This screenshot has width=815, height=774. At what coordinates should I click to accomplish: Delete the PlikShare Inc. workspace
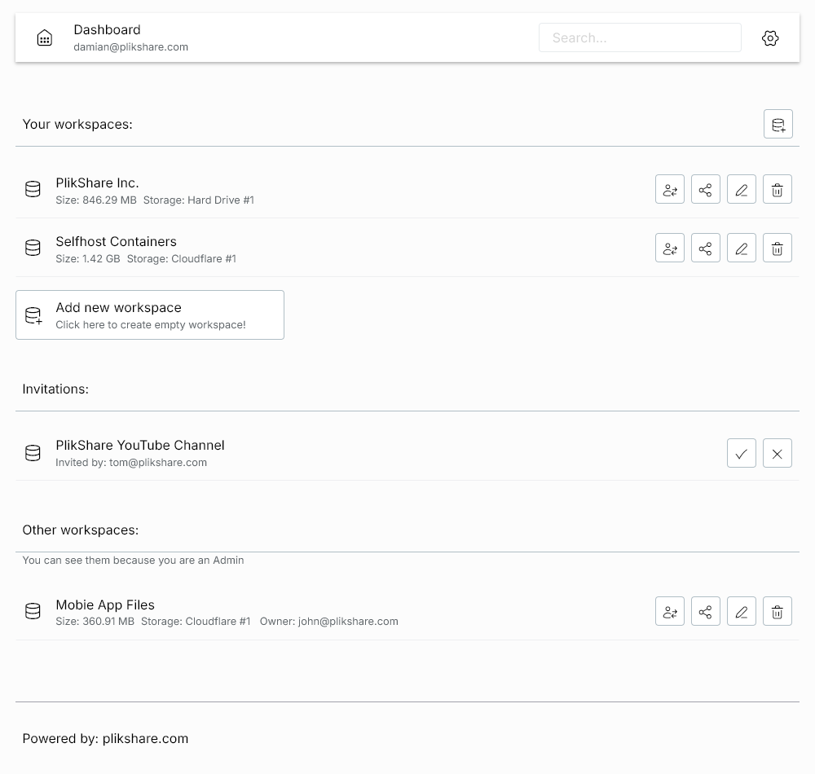pyautogui.click(x=777, y=189)
